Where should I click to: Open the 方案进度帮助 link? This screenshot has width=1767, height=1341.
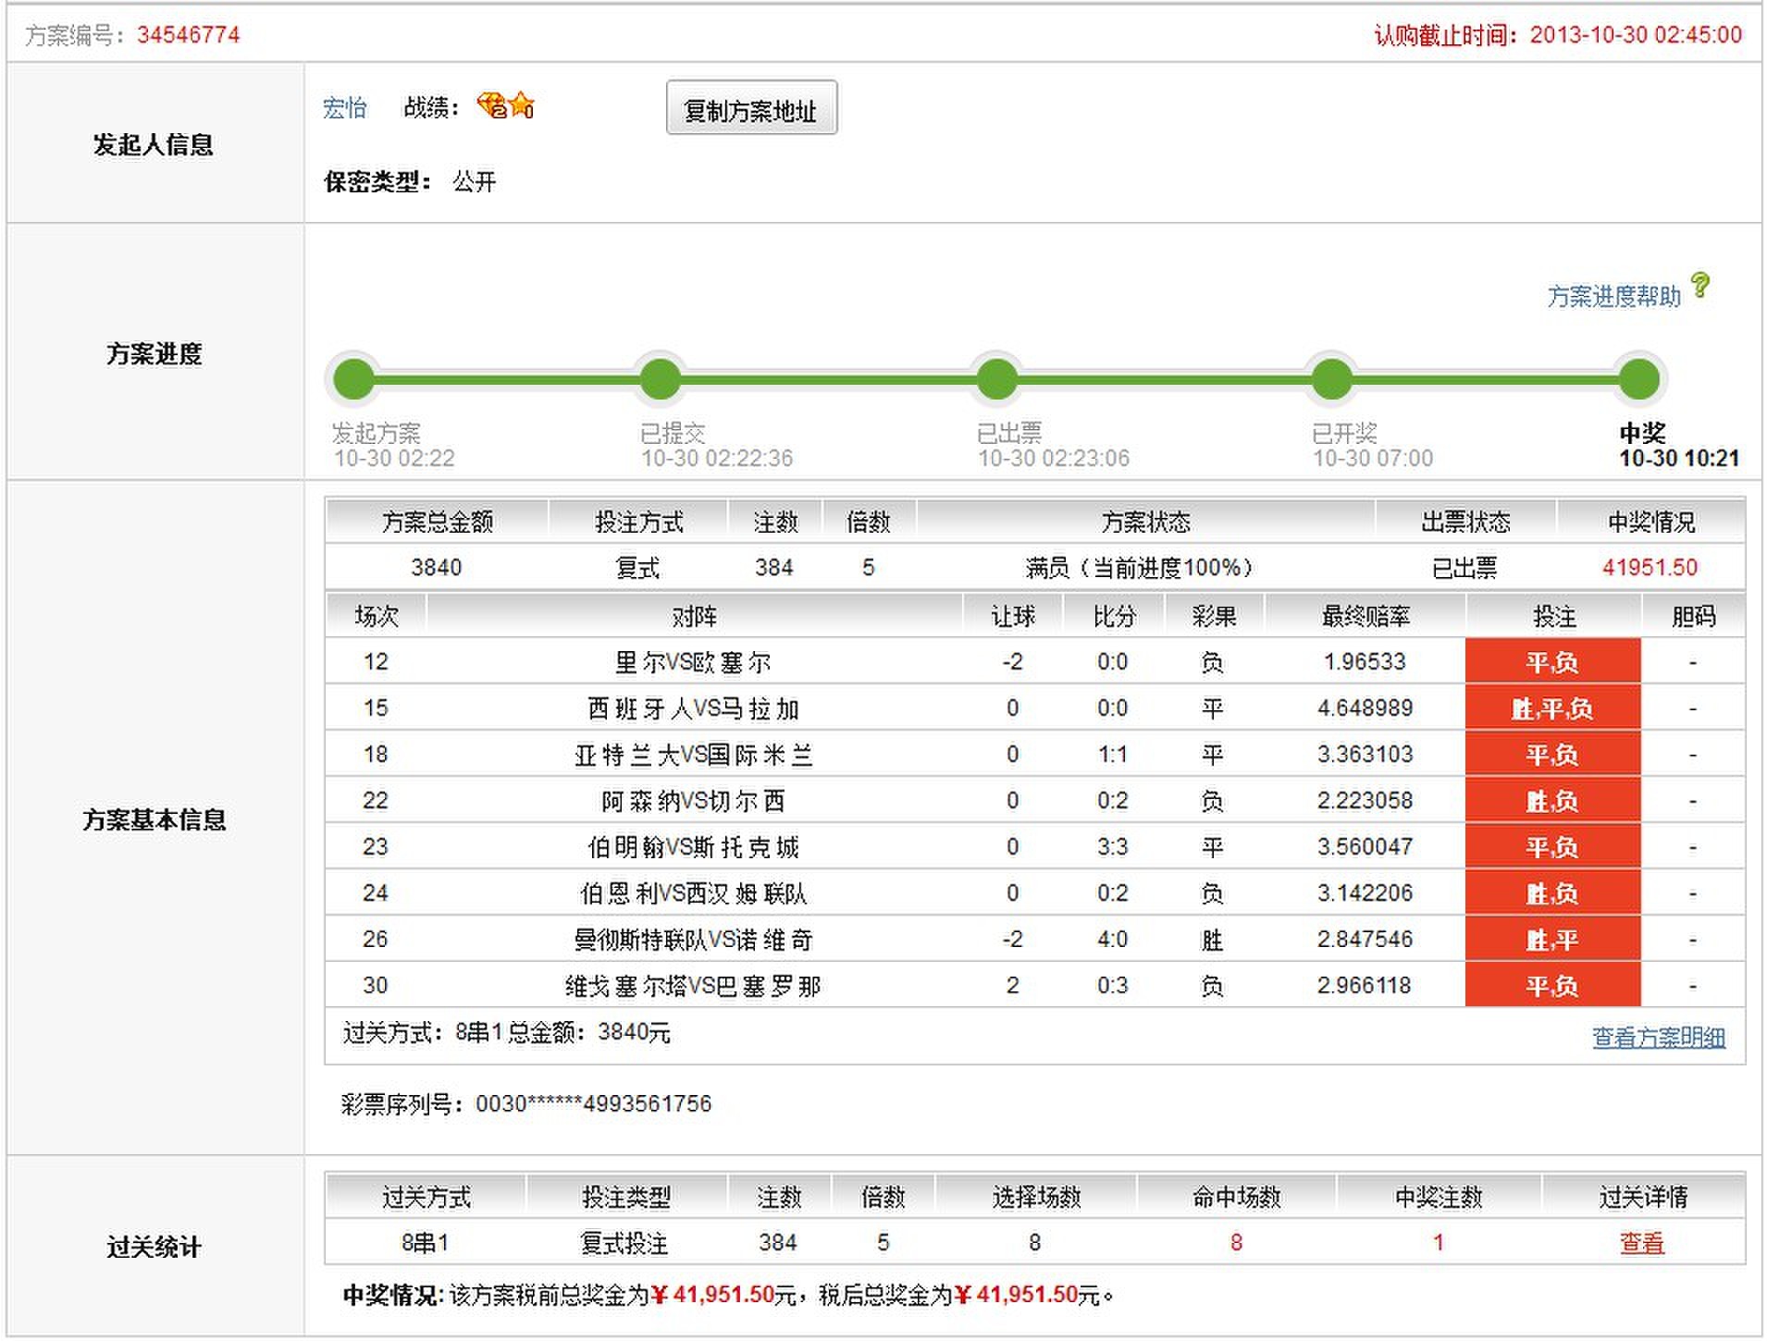(x=1613, y=296)
